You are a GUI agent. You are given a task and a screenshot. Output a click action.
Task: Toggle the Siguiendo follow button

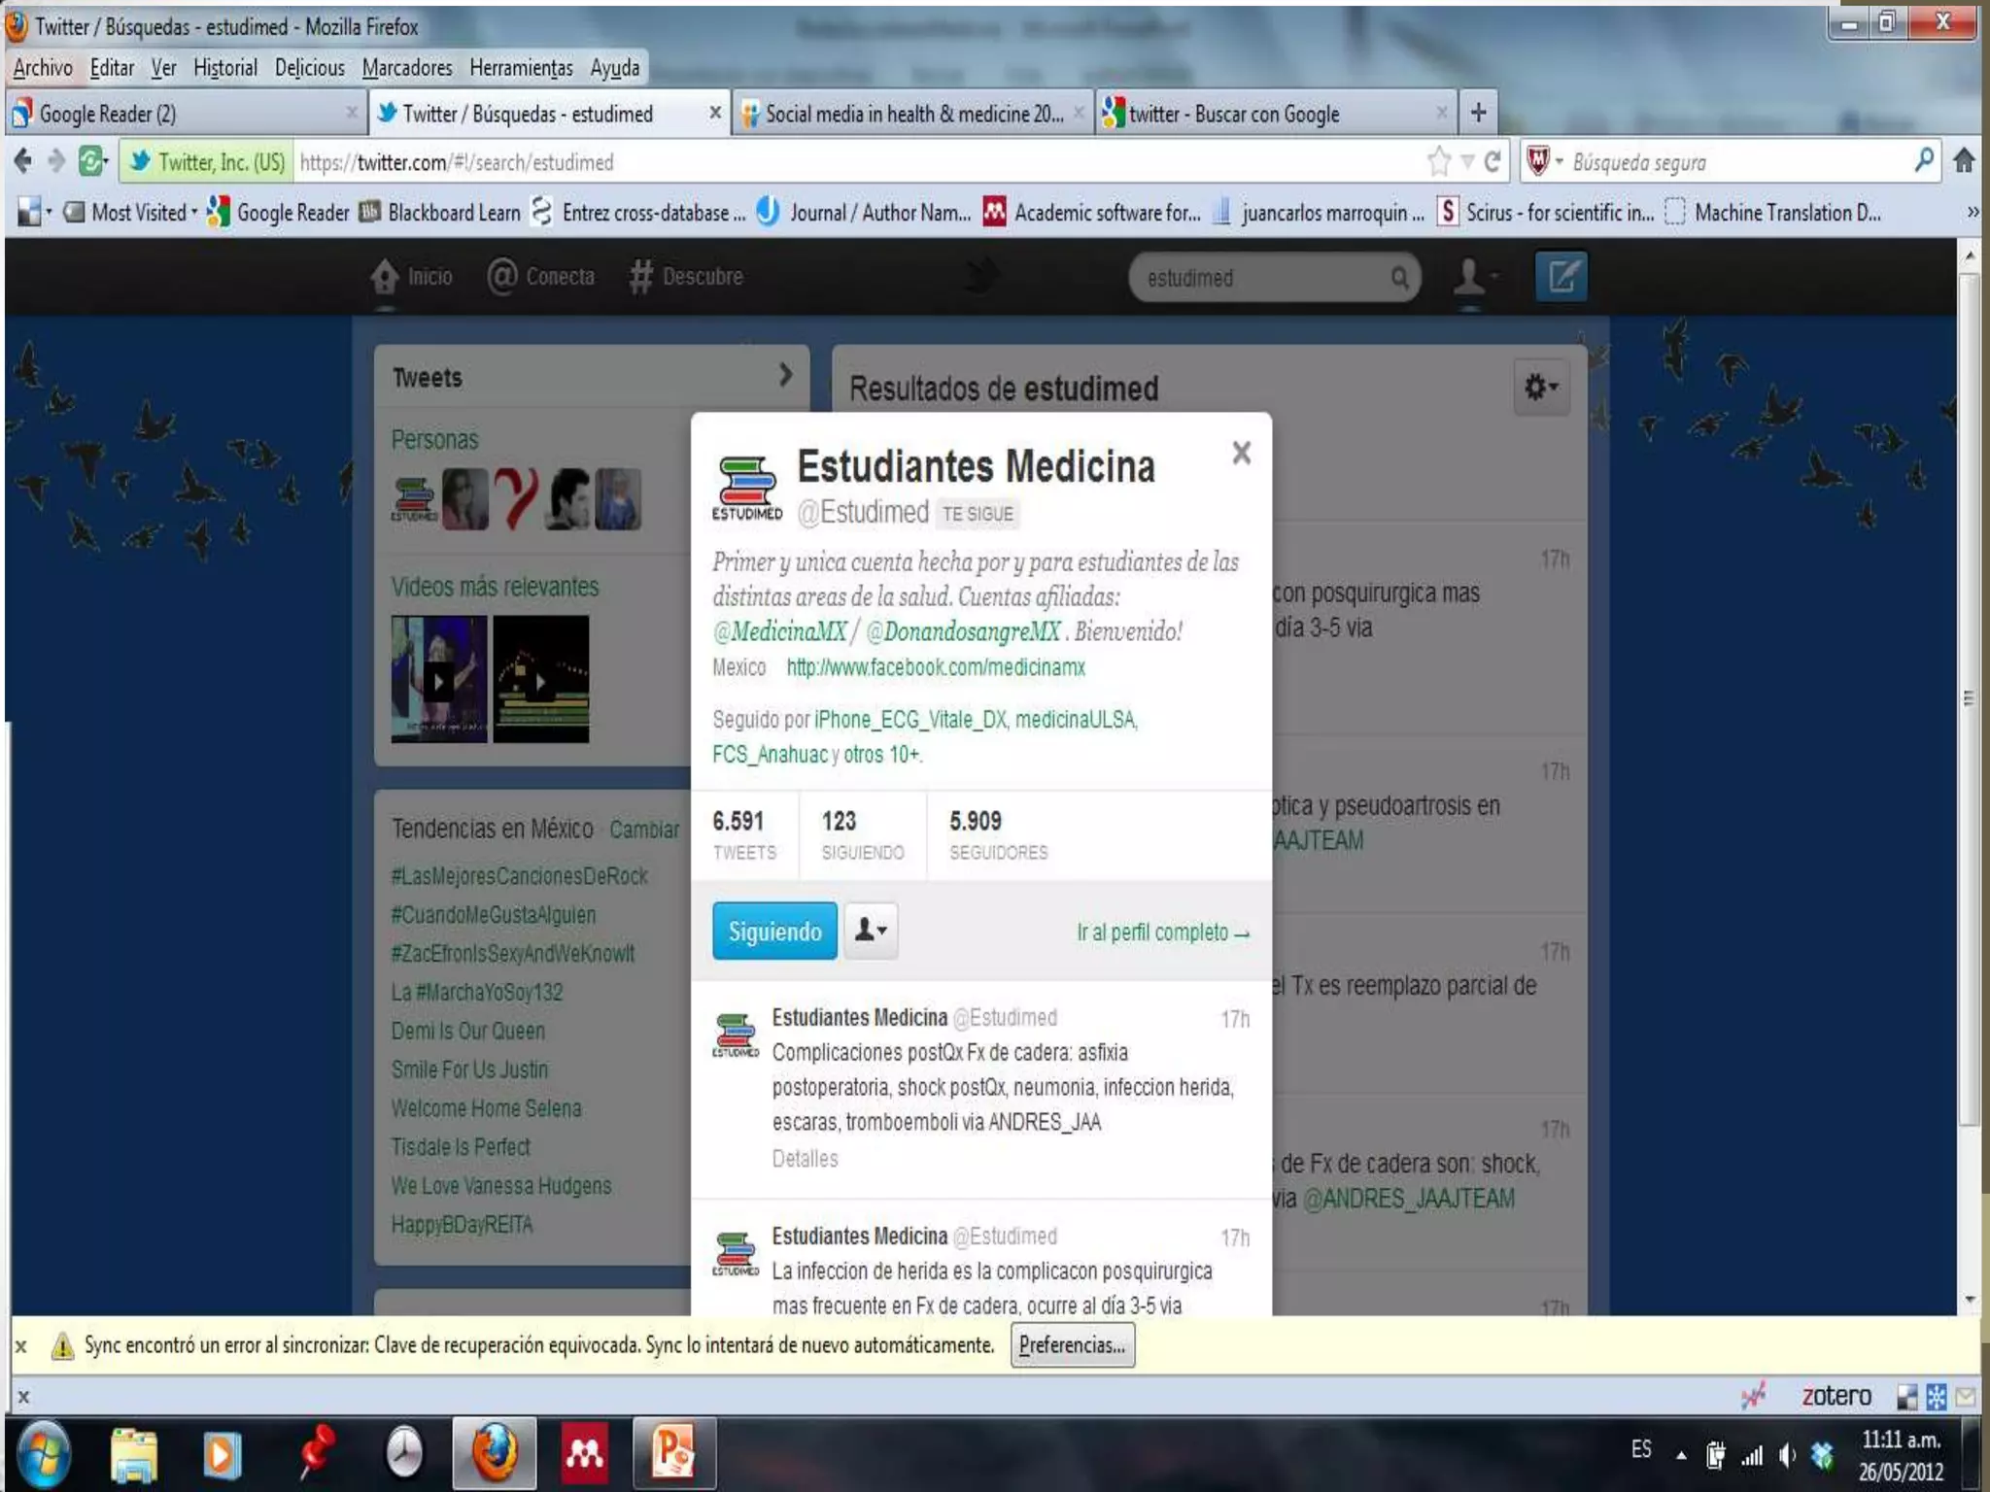tap(774, 932)
